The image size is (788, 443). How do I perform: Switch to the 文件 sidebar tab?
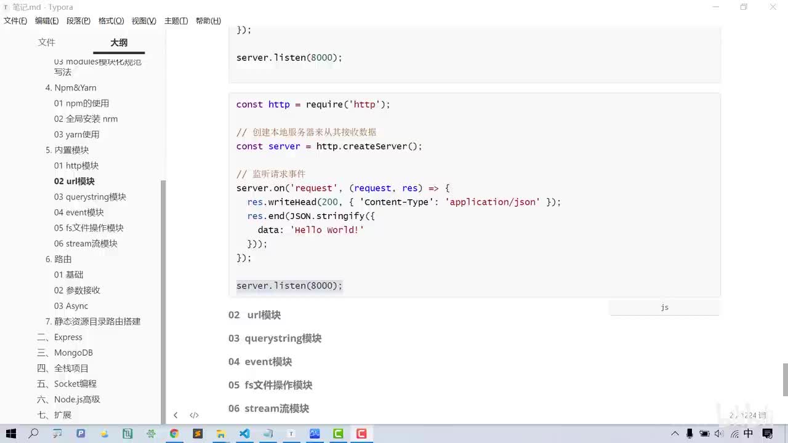[x=47, y=42]
